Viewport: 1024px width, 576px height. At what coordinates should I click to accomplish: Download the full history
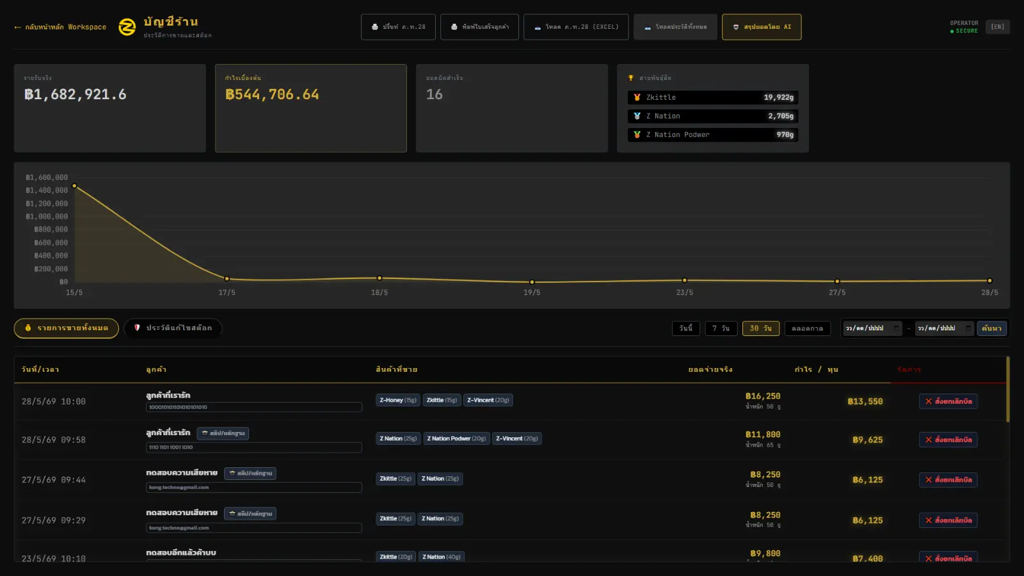(675, 27)
